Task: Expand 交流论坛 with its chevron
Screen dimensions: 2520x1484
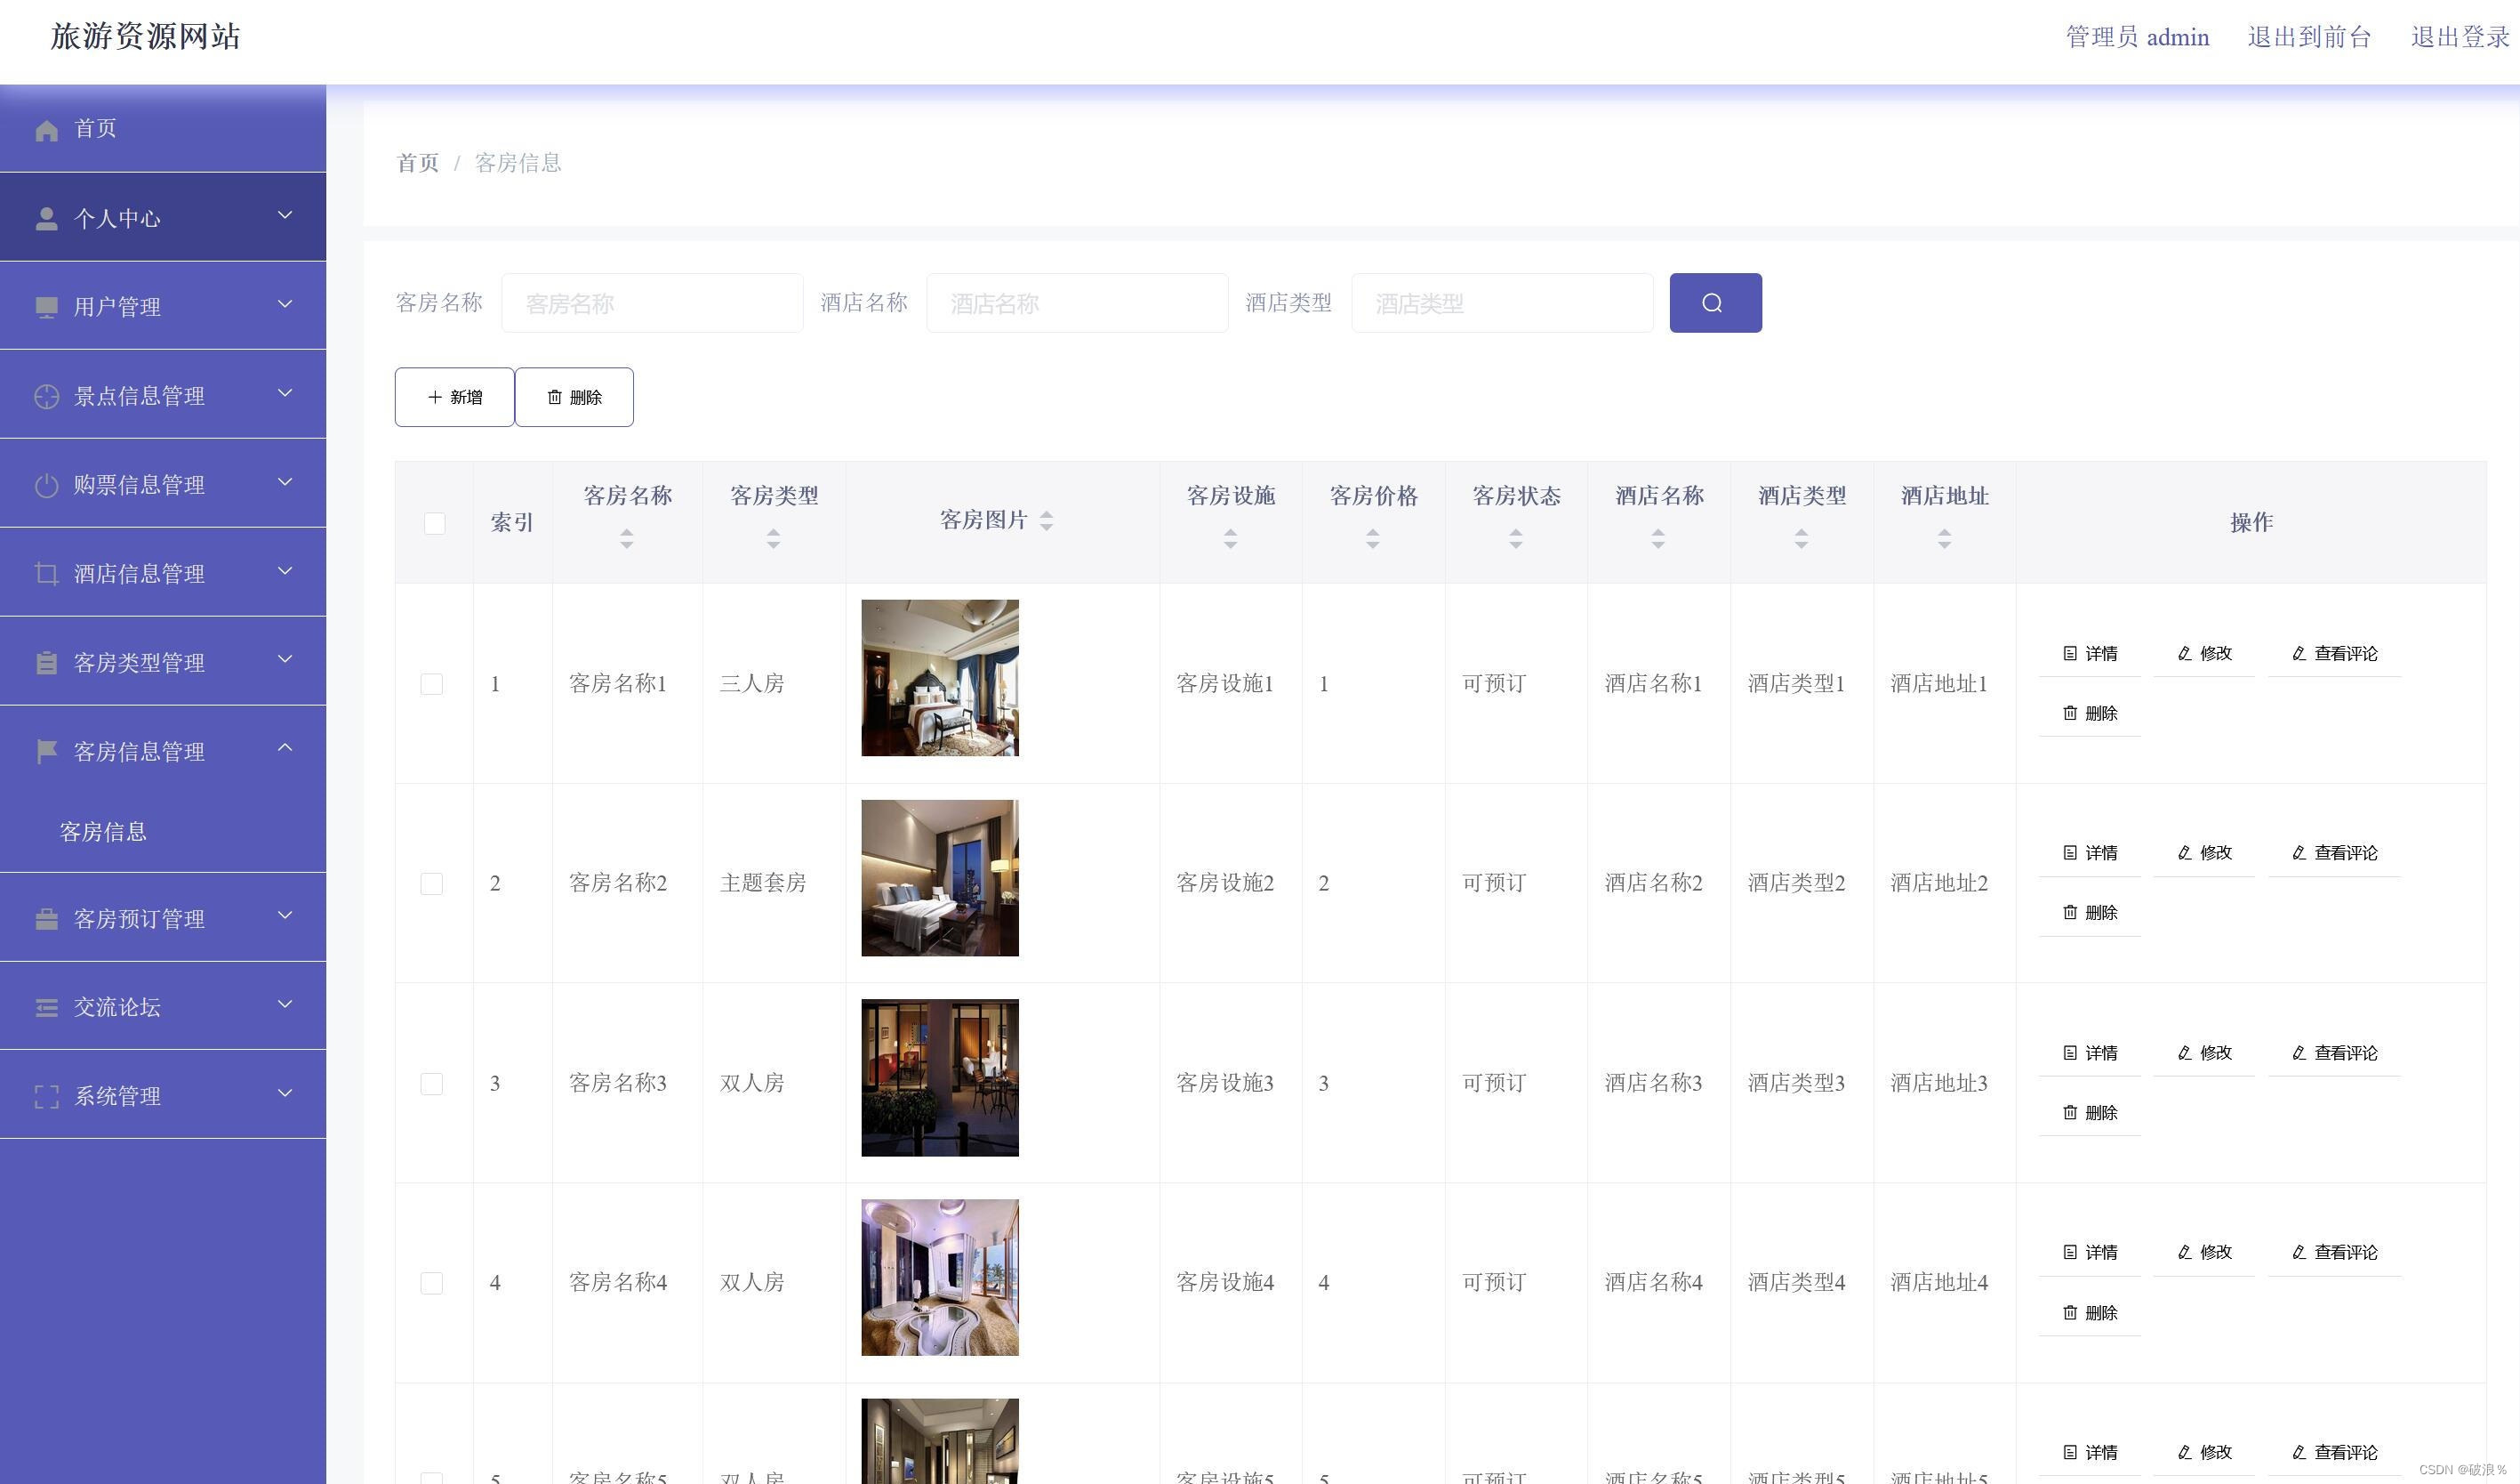Action: pyautogui.click(x=285, y=1004)
